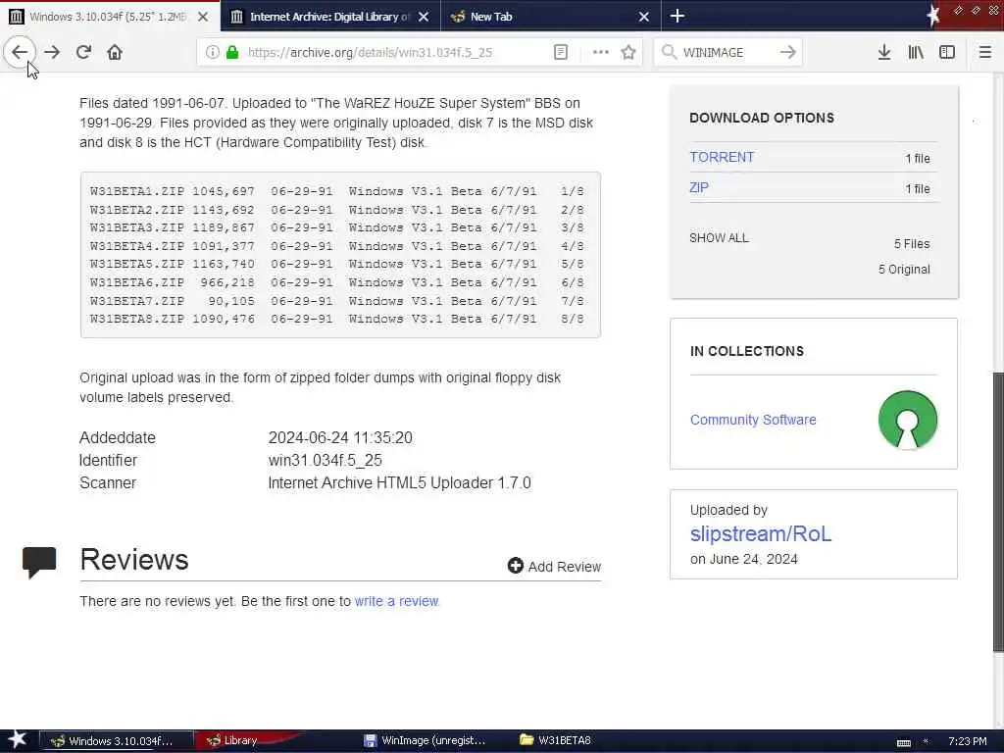Go back using the browser back arrow
The image size is (1004, 753).
click(x=20, y=52)
